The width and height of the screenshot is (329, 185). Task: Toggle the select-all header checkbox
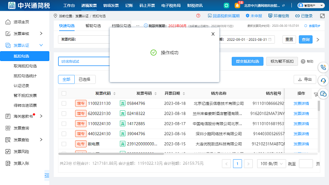64,93
